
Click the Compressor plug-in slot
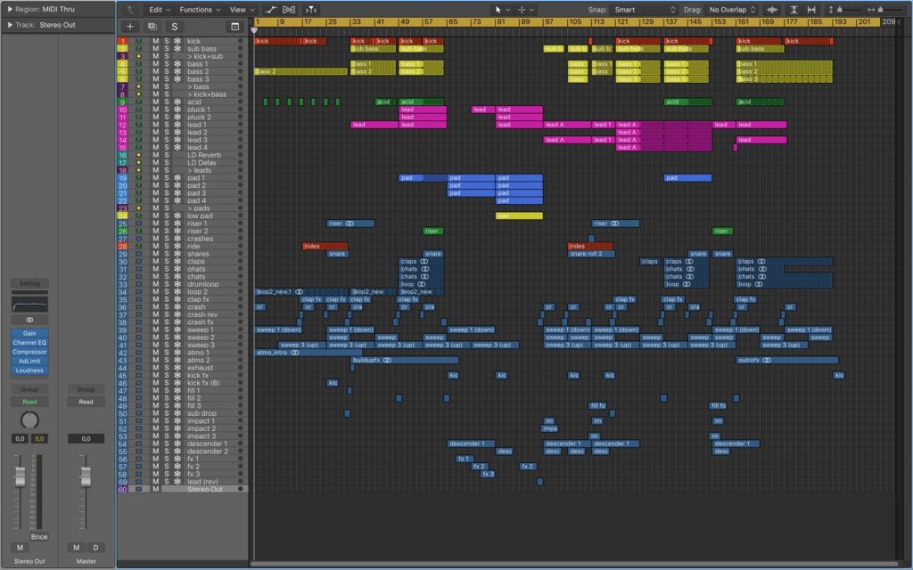point(29,352)
